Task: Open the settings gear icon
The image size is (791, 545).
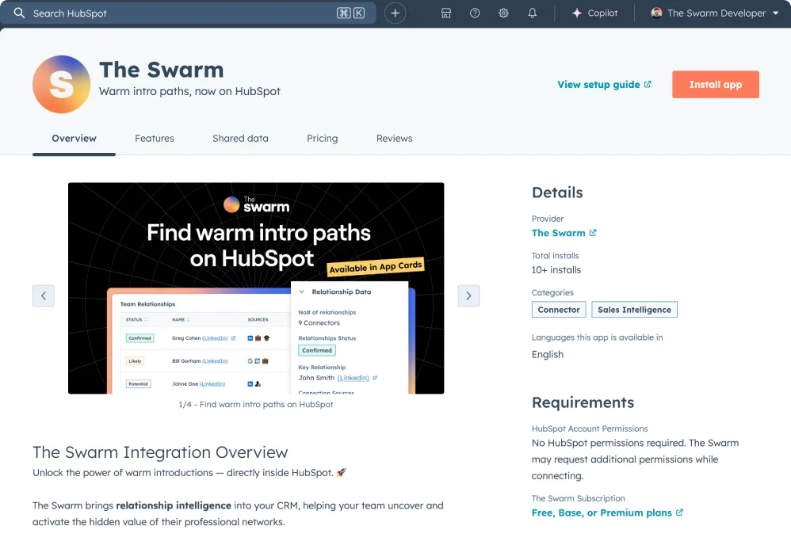Action: click(x=503, y=13)
